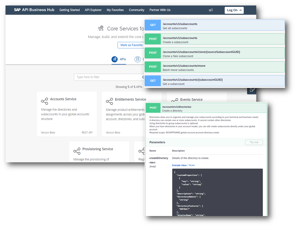
Task: Expand POST Batch move subaccounts operation
Action: (x=214, y=67)
